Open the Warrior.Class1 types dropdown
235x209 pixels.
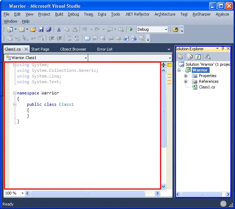(x=86, y=58)
